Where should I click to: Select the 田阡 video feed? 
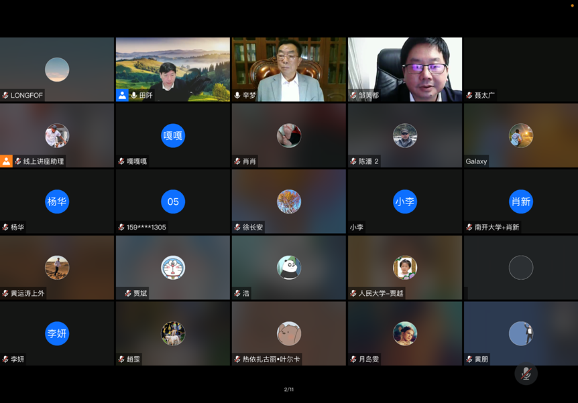click(173, 69)
